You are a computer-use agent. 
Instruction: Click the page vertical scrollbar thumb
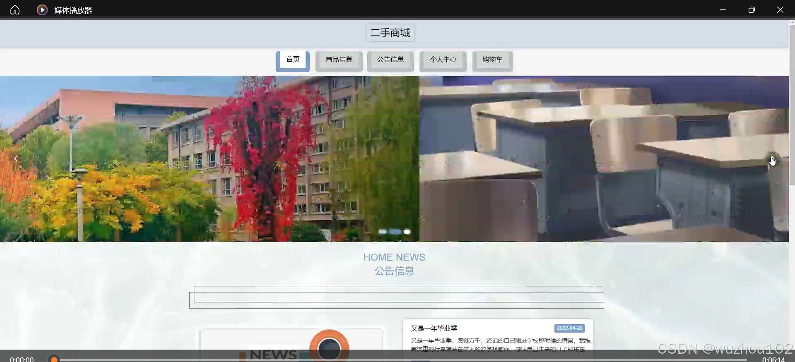click(792, 105)
